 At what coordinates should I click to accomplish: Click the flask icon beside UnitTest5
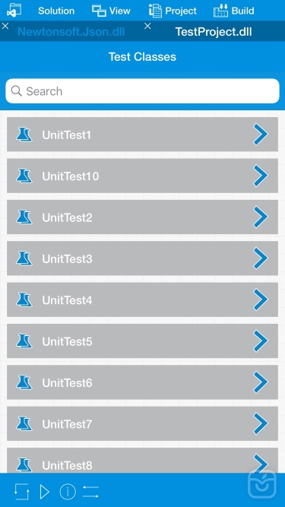click(24, 341)
